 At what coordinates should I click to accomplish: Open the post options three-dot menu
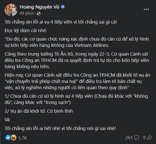click(146, 9)
